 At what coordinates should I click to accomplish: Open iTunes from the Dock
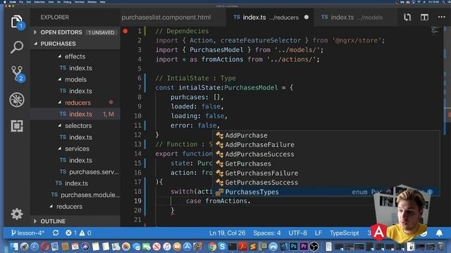(167, 247)
